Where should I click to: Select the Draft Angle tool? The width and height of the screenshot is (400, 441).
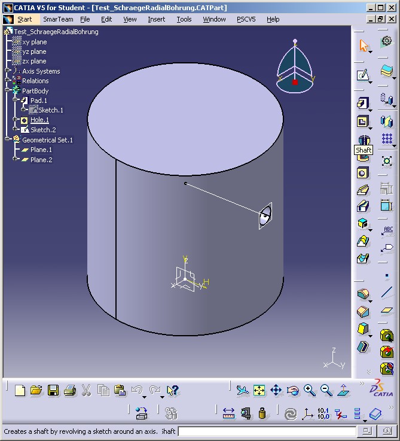point(362,329)
